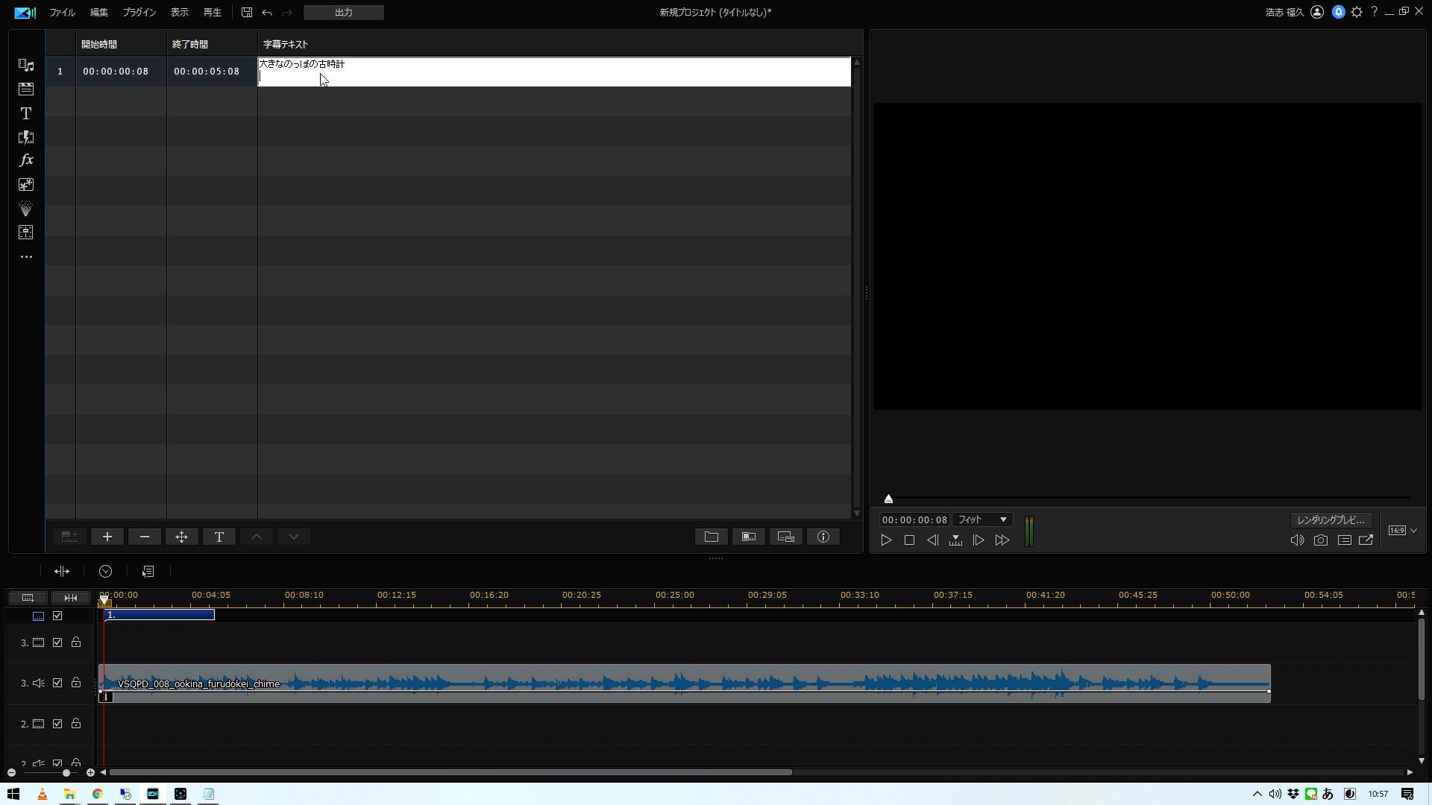The image size is (1432, 805).
Task: Change subtitle text format with T button
Action: [219, 537]
